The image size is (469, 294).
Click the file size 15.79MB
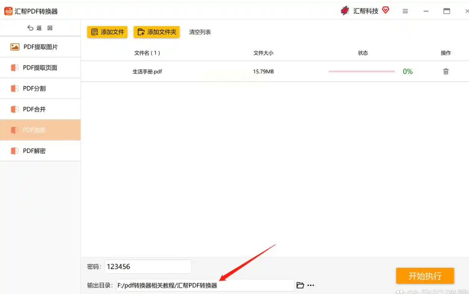(x=263, y=71)
